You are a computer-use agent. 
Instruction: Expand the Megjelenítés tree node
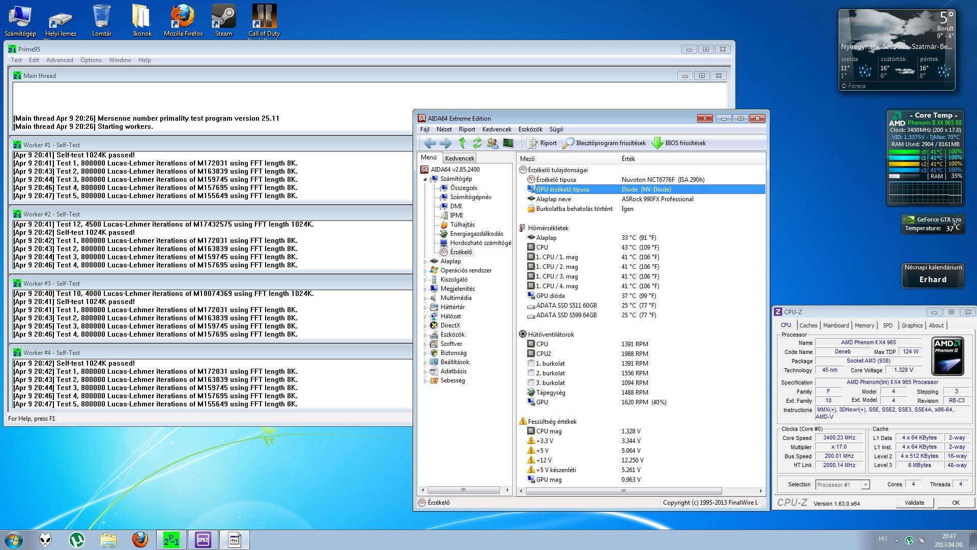coord(425,289)
